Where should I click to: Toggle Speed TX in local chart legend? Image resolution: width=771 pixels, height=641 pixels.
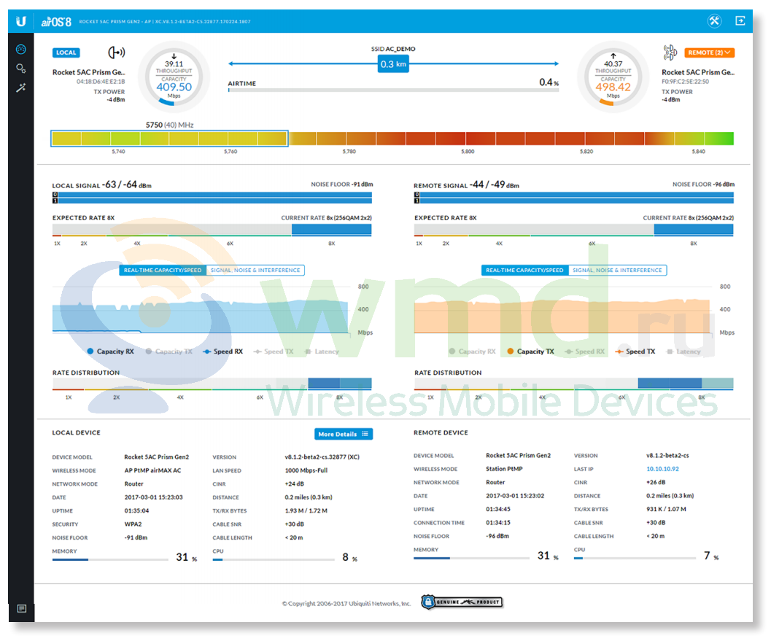click(x=274, y=351)
